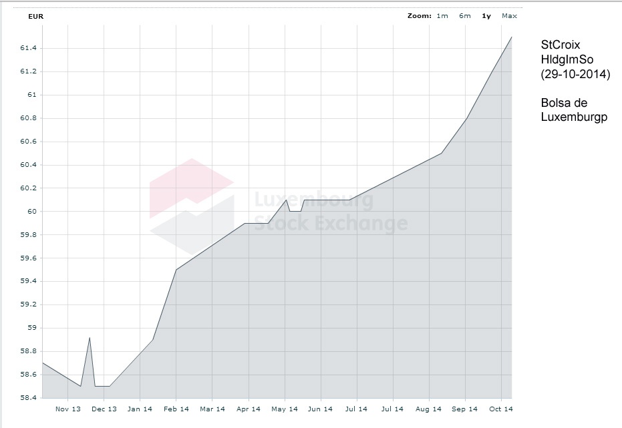Click the Sep 14 axis label

point(464,409)
